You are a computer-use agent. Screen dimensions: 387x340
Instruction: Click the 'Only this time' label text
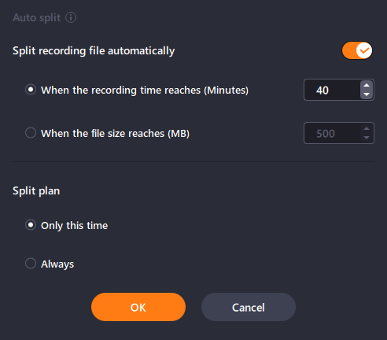coord(75,226)
